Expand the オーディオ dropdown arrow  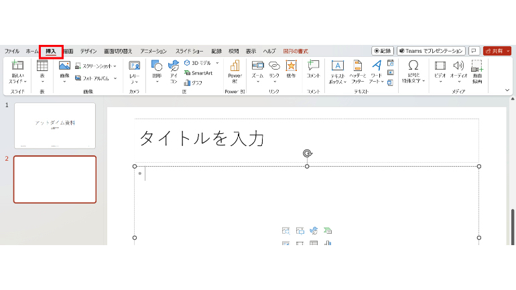click(x=459, y=82)
